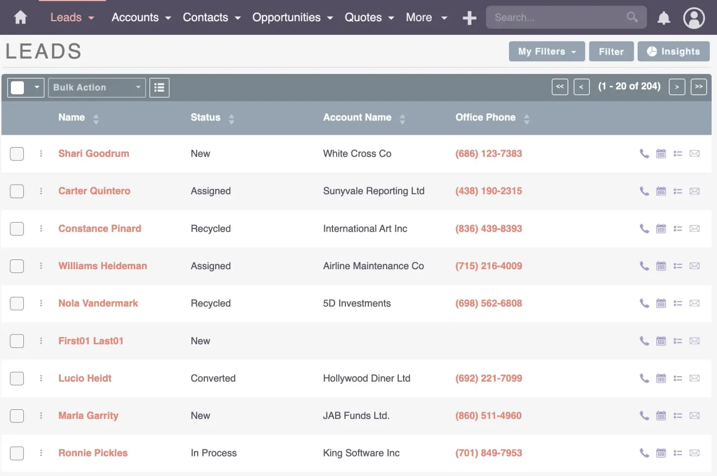The image size is (717, 476).
Task: Open the Bulk Action dropdown
Action: (x=97, y=87)
